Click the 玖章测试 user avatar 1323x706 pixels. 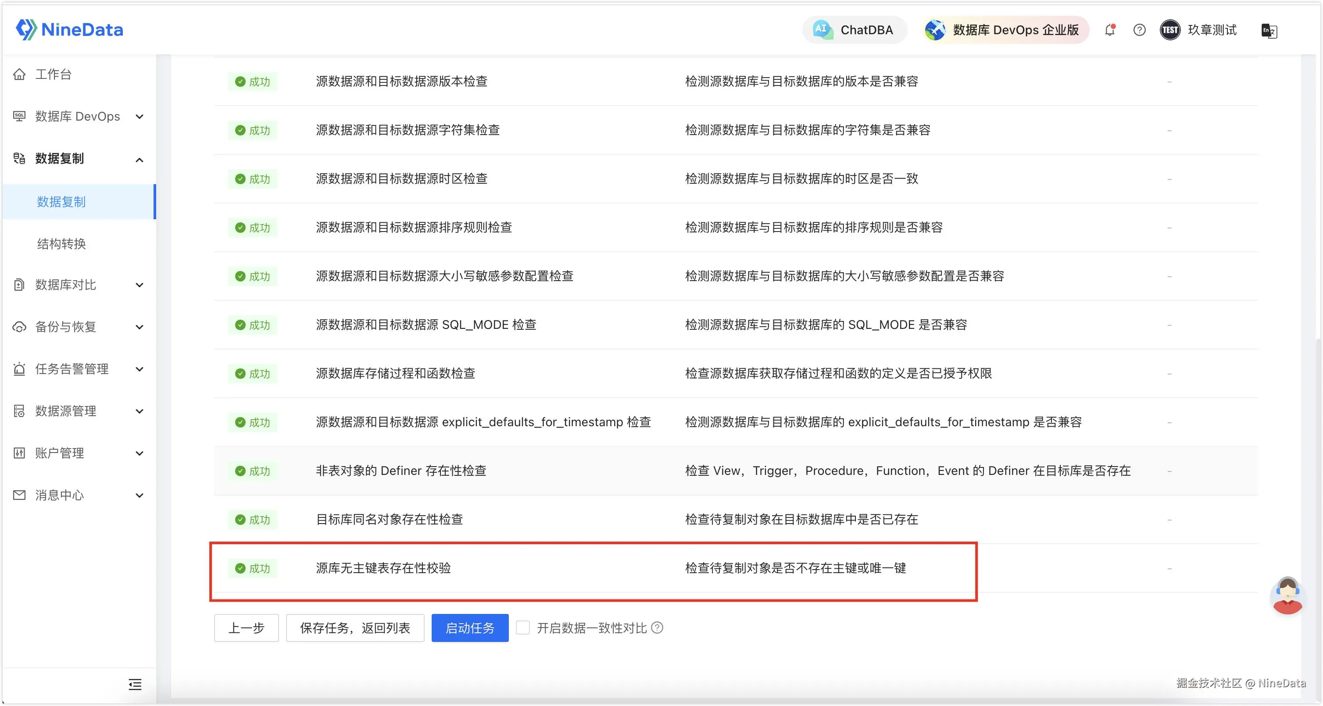[x=1170, y=30]
